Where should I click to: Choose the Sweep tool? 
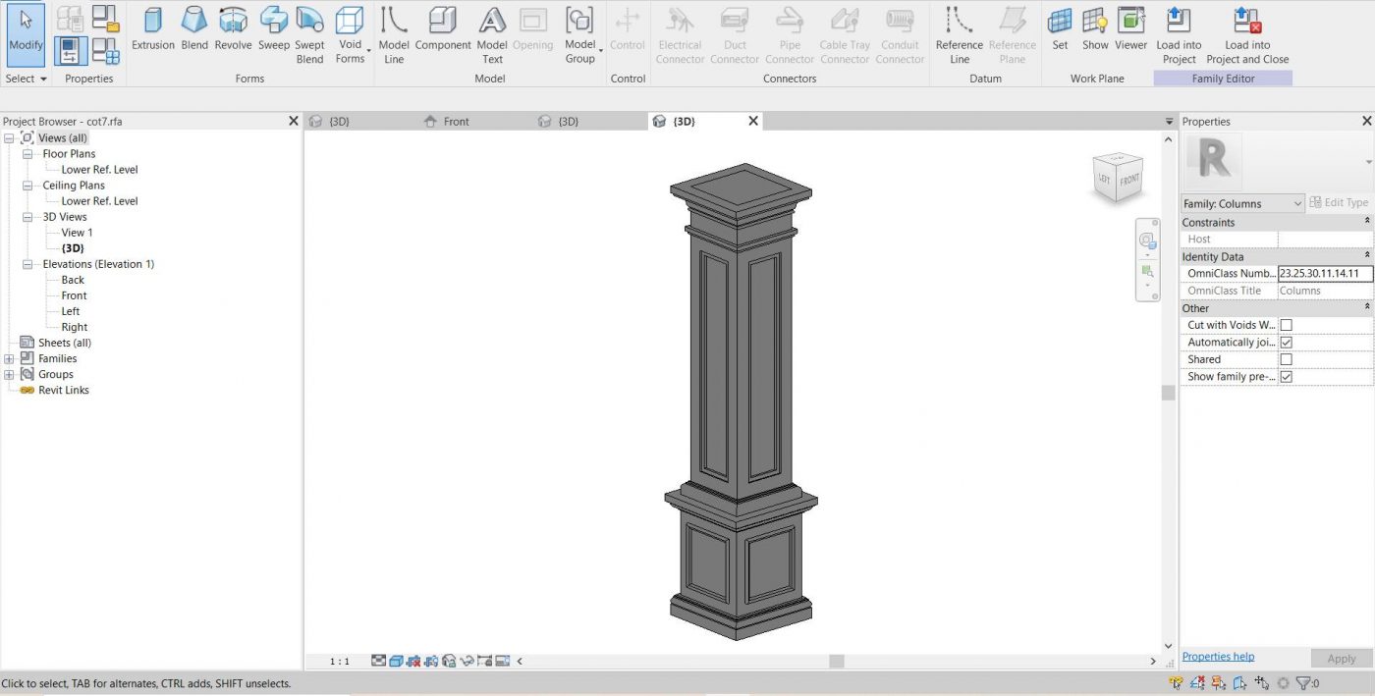(x=274, y=28)
